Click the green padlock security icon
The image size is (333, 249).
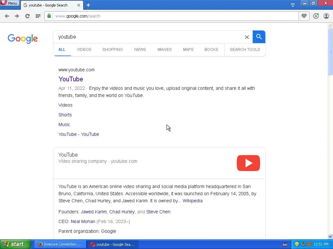pyautogui.click(x=49, y=16)
